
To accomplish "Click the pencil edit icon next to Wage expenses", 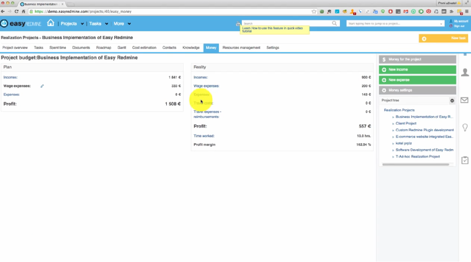I will (x=42, y=86).
